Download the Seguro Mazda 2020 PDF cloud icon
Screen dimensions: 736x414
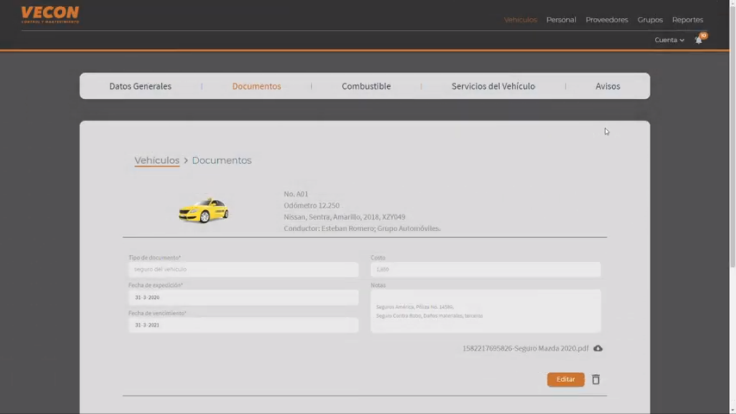(598, 348)
